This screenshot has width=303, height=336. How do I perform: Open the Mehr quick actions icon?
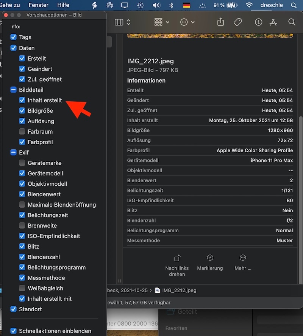click(243, 258)
